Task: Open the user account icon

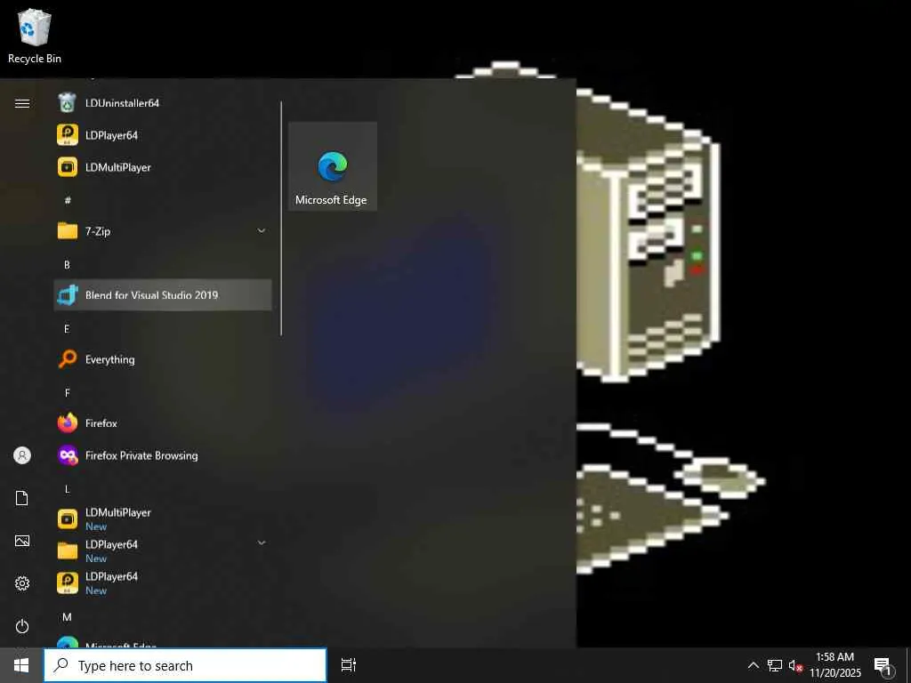Action: (22, 455)
